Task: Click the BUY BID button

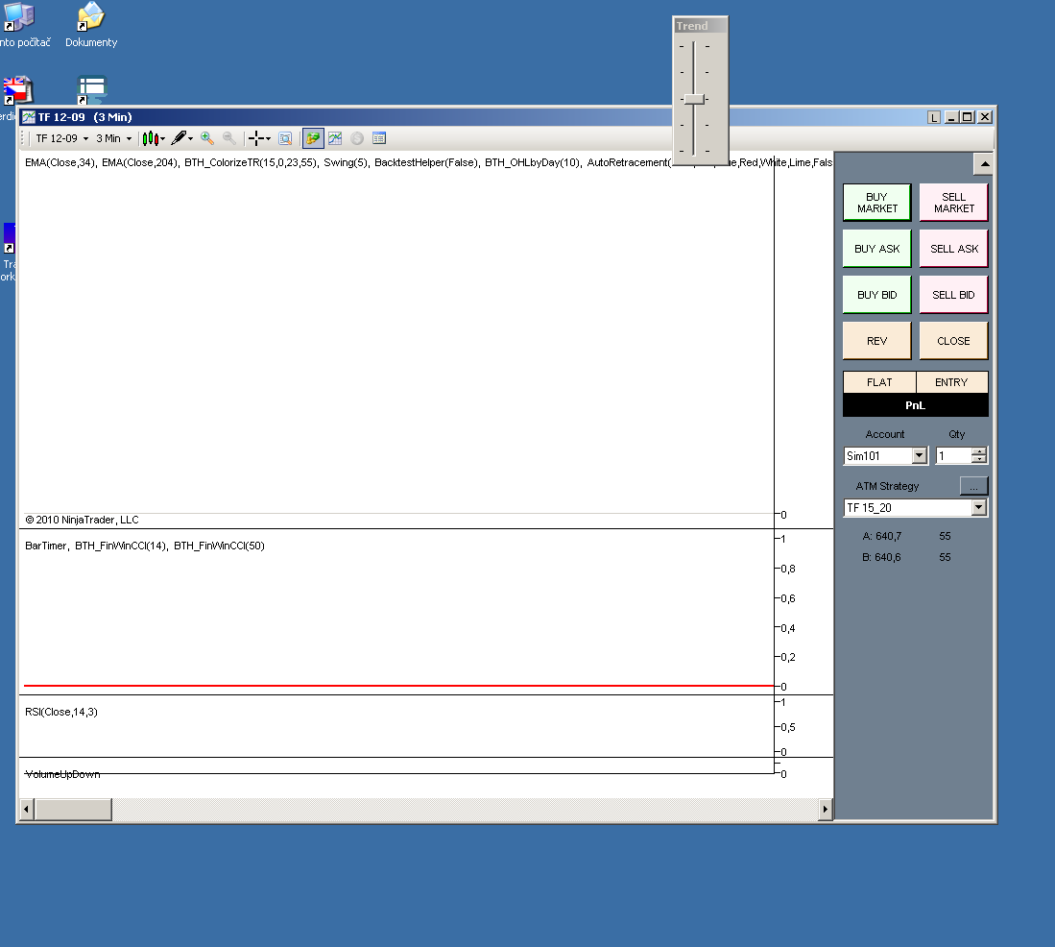Action: (876, 295)
